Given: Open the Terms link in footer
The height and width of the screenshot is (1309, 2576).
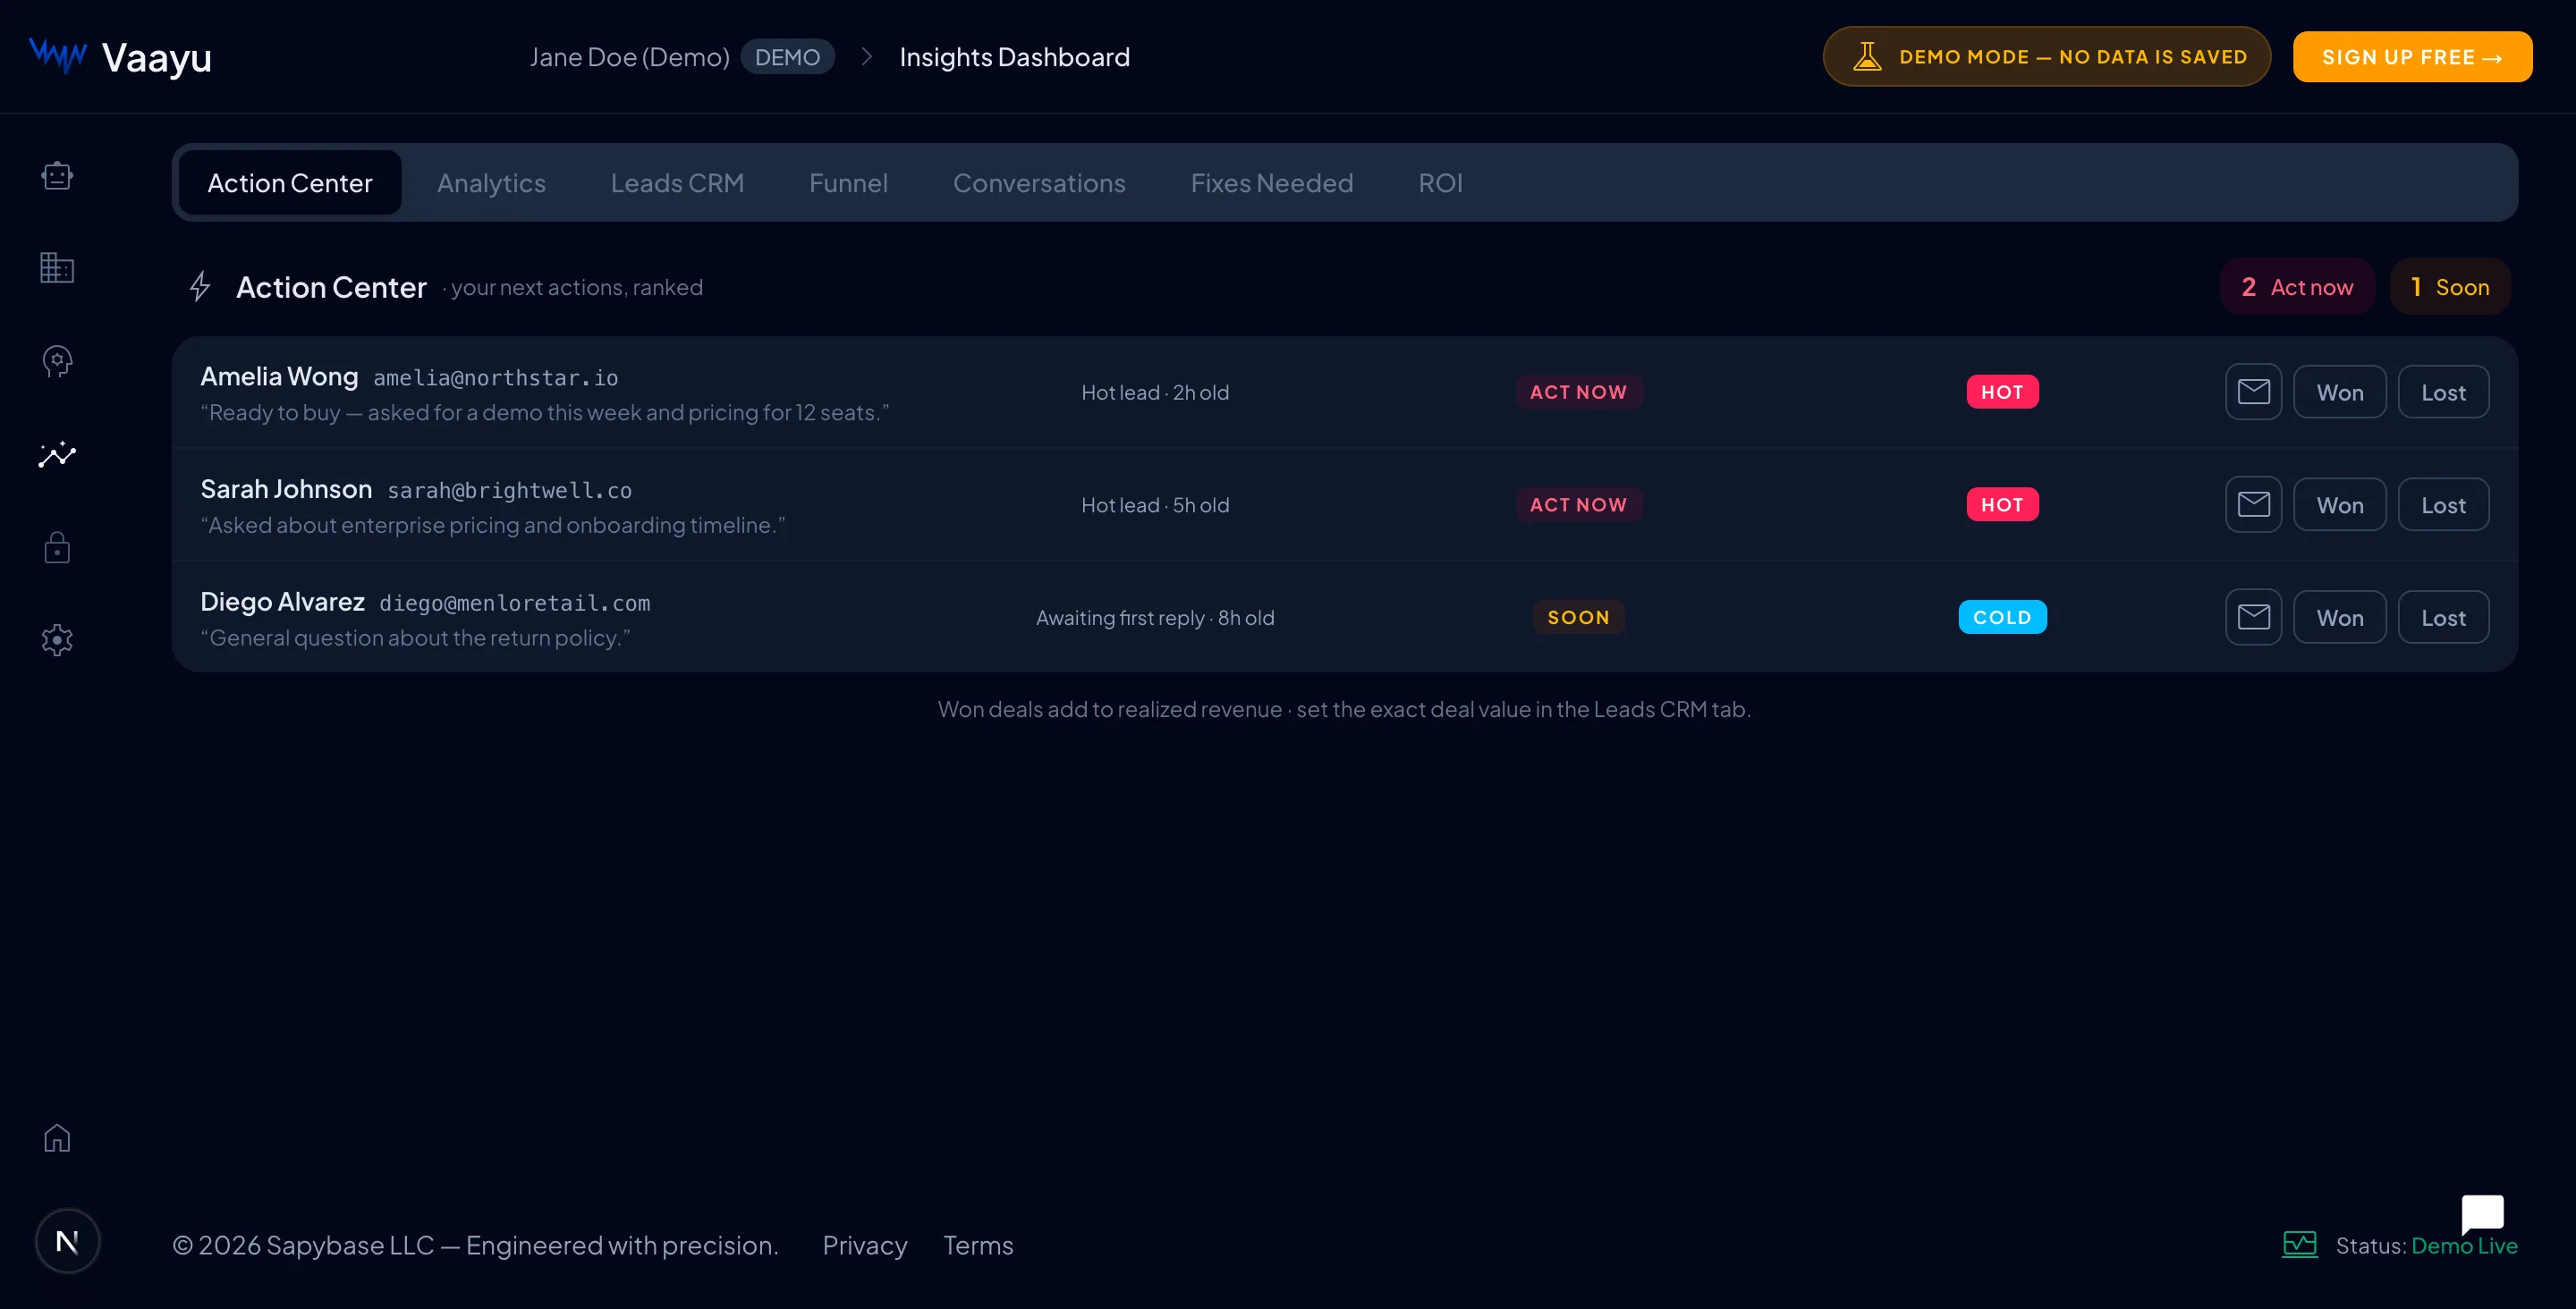Looking at the screenshot, I should click(x=978, y=1245).
